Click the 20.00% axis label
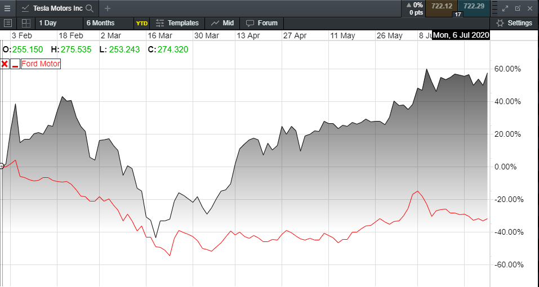 [507, 134]
